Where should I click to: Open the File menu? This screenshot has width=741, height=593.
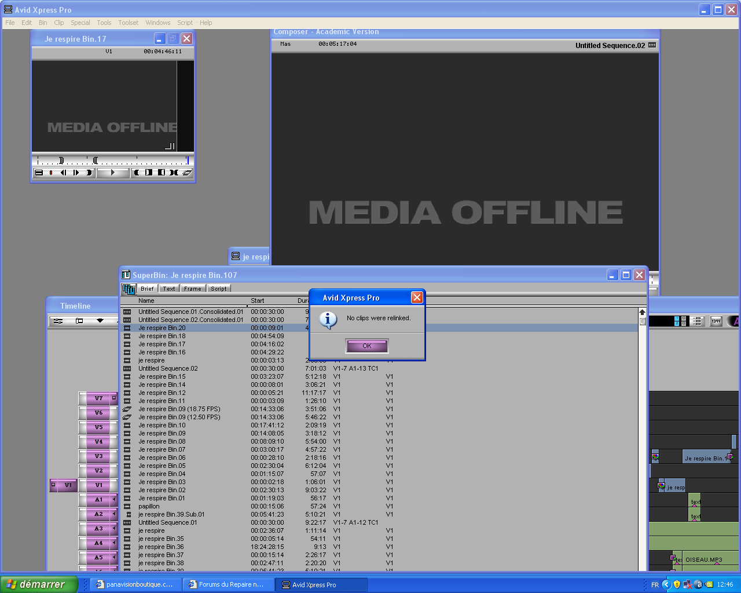pos(10,23)
